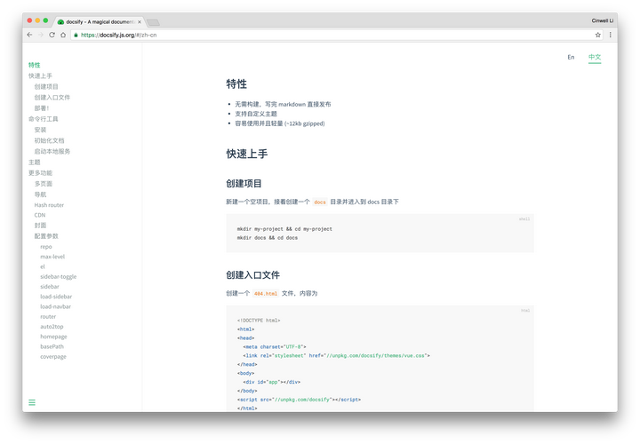The image size is (640, 444).
Task: Go to 创建入口文件 in sidebar
Action: (52, 98)
